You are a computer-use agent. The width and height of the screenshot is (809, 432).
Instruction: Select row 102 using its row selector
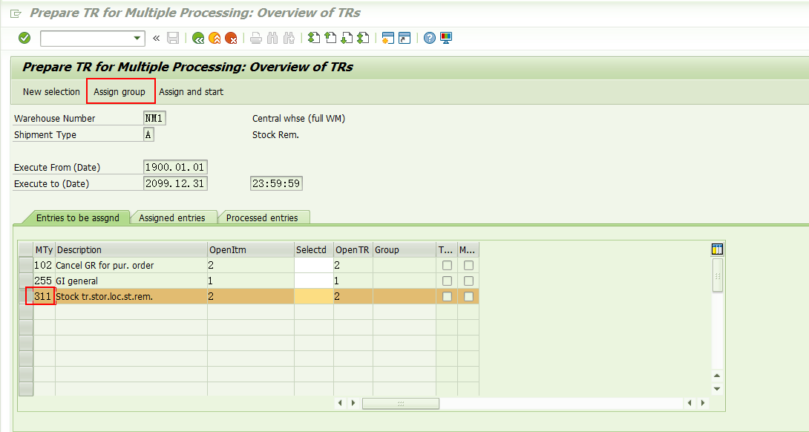click(x=26, y=265)
